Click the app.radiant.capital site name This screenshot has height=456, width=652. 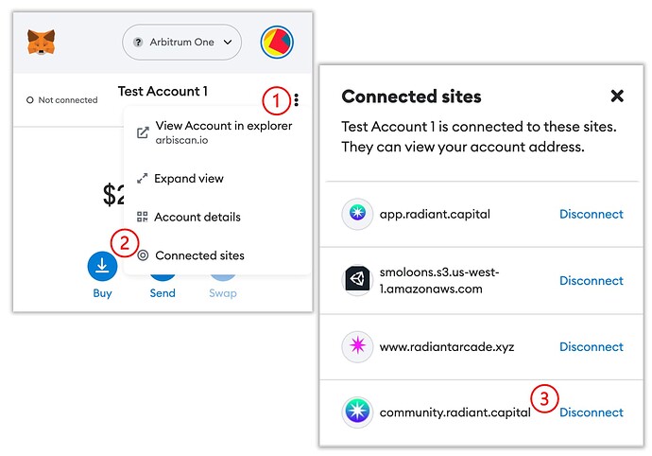click(x=435, y=214)
